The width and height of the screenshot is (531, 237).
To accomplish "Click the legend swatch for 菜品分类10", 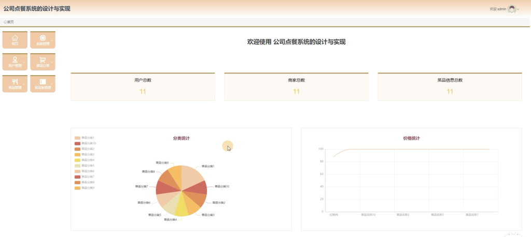I will (78, 143).
